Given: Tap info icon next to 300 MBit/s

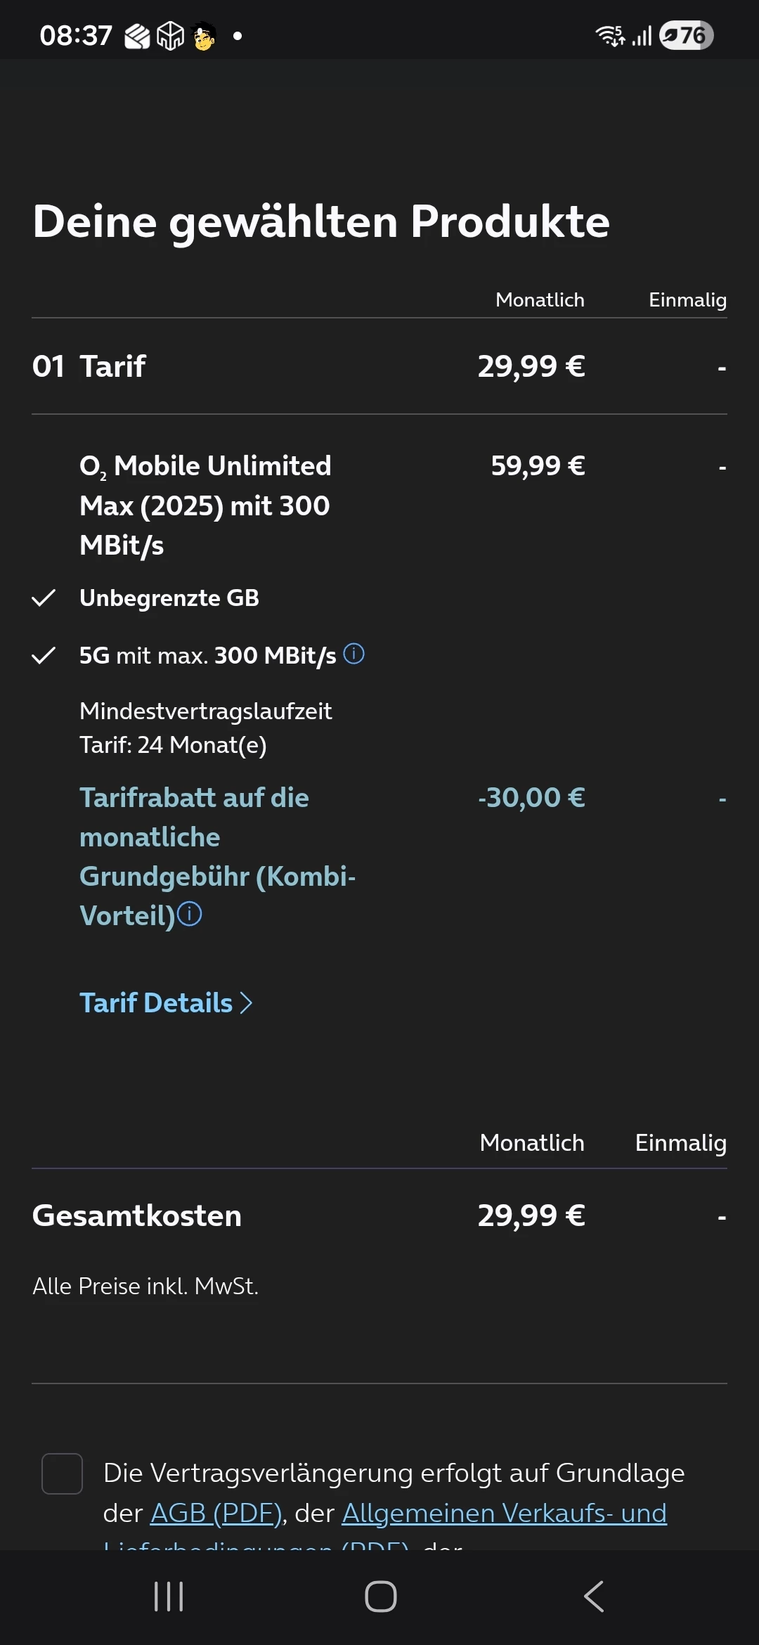Looking at the screenshot, I should [353, 654].
